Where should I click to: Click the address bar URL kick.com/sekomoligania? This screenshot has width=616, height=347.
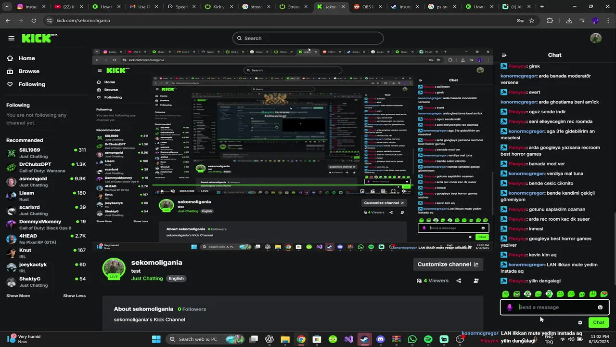point(83,21)
